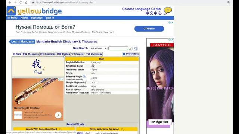Click the pH Control ad info icon
This screenshot has width=239, height=134.
tap(60, 80)
